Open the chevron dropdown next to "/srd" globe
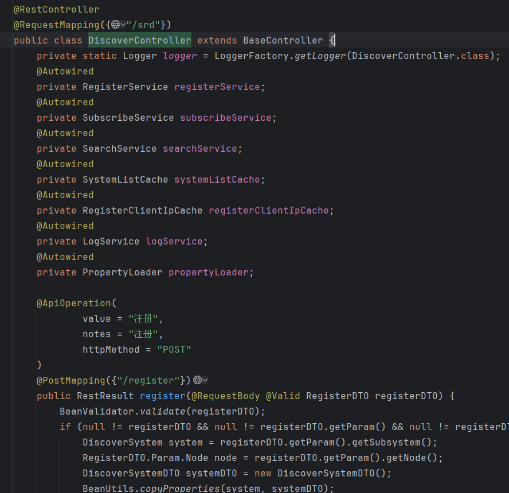Screen dimensions: 509x493 [123, 25]
